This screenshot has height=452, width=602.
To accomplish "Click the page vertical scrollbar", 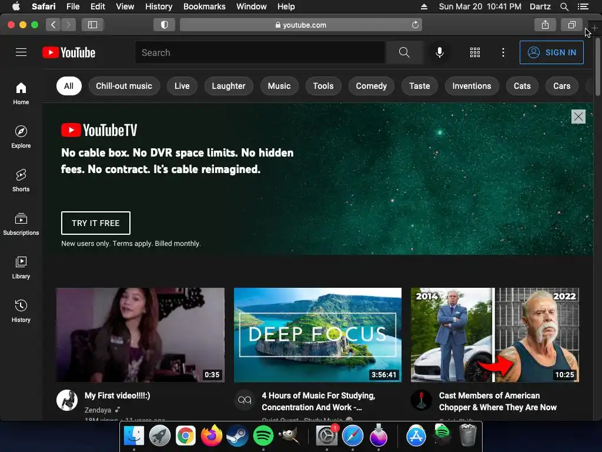I will [598, 67].
